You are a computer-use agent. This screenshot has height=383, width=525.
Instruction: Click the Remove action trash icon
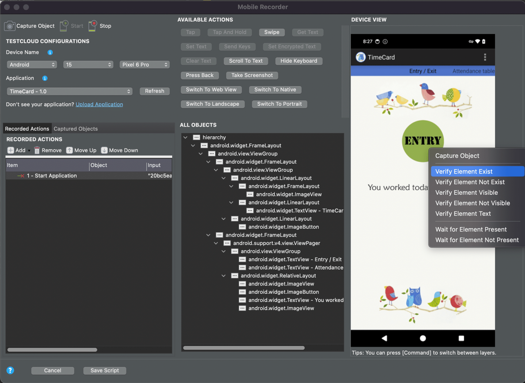(x=37, y=150)
